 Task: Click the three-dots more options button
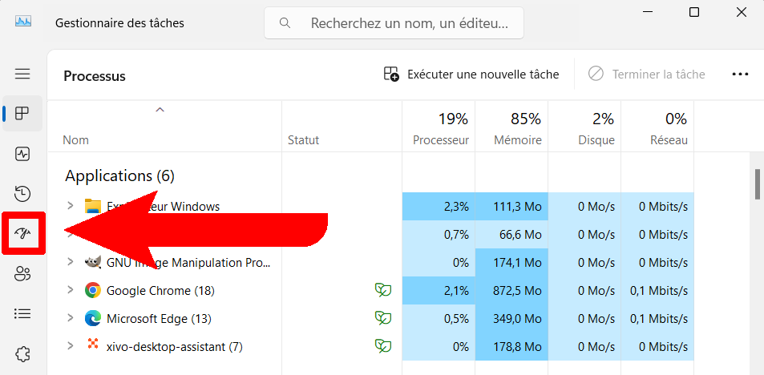click(740, 75)
